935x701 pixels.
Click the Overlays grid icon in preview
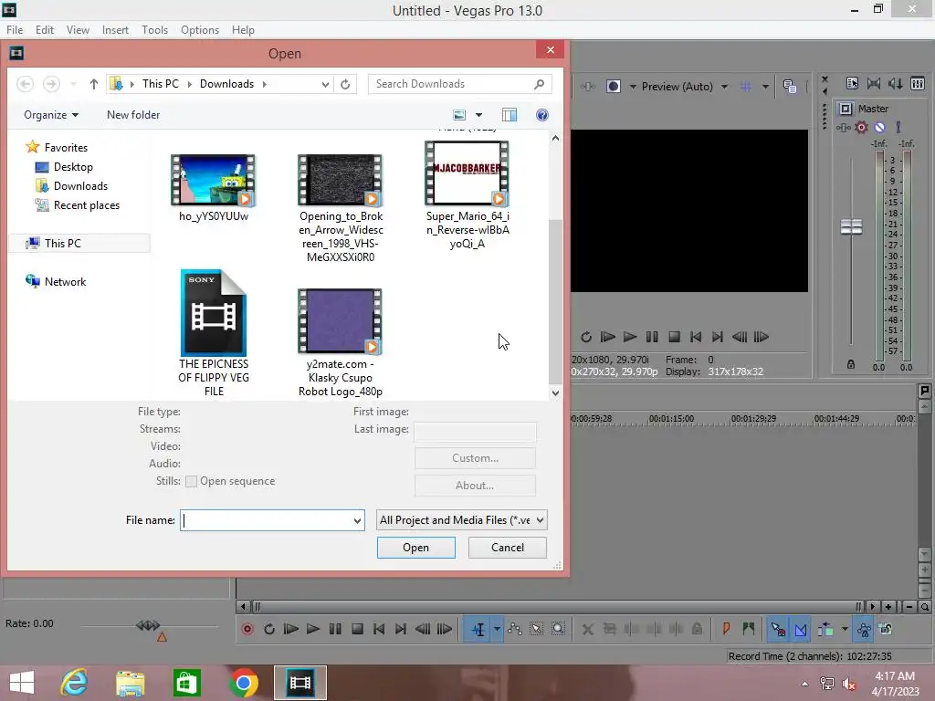click(745, 87)
